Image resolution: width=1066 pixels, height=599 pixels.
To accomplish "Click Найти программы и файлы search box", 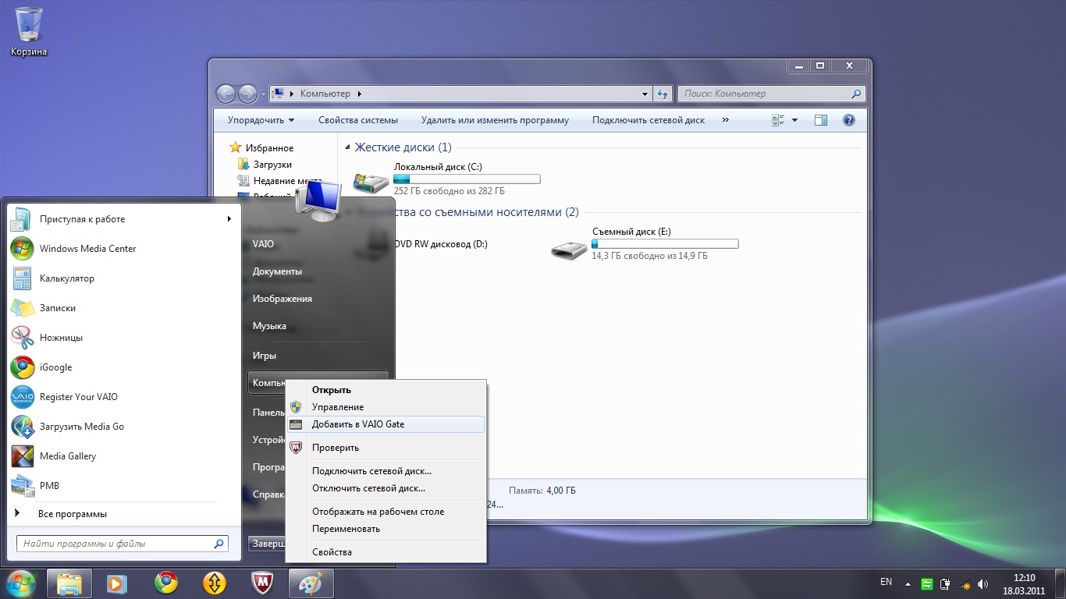I will coord(123,544).
